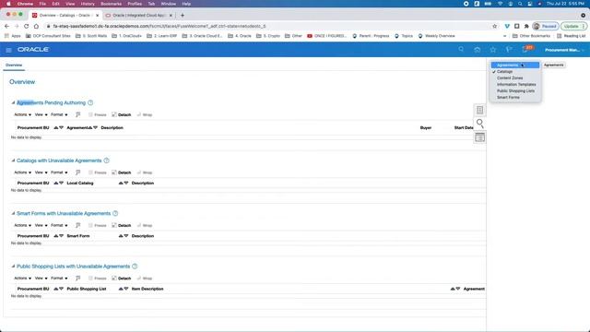590x332 pixels.
Task: Toggle Query By Example in Agreements Pending Authoring
Action: tap(77, 114)
